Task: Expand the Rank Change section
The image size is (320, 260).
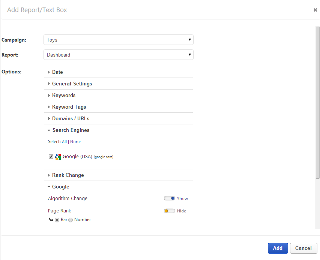Action: [x=68, y=175]
